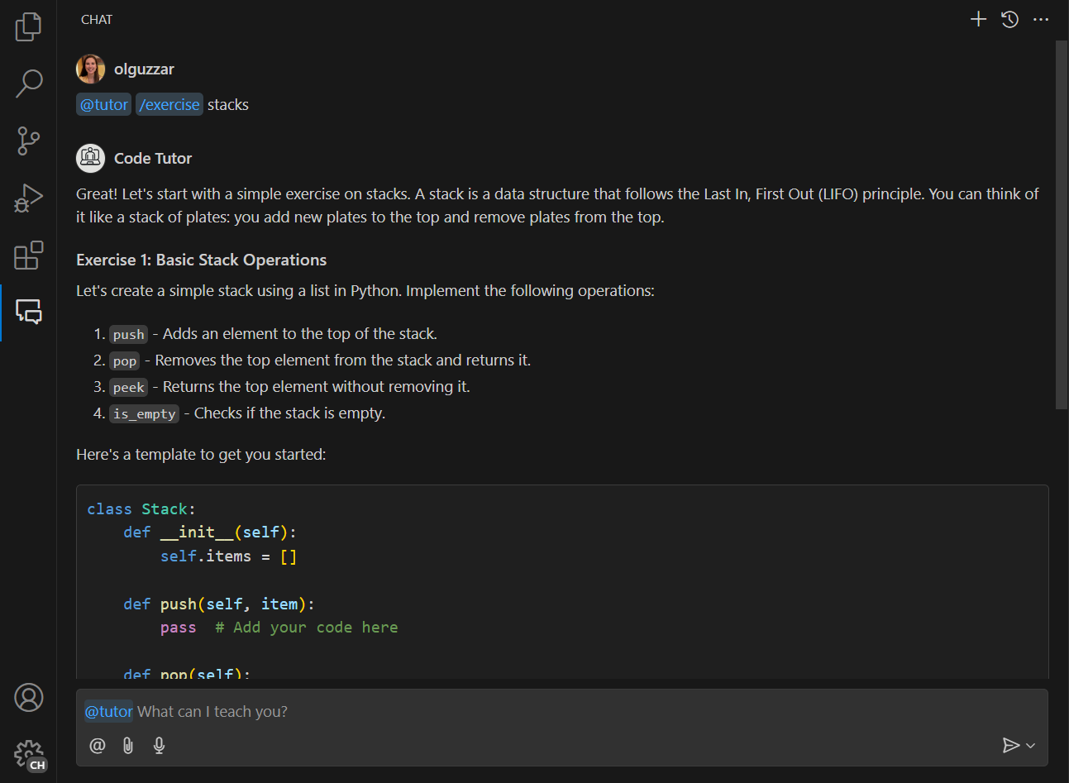
Task: Open the Explorer view in activity bar
Action: [x=28, y=26]
